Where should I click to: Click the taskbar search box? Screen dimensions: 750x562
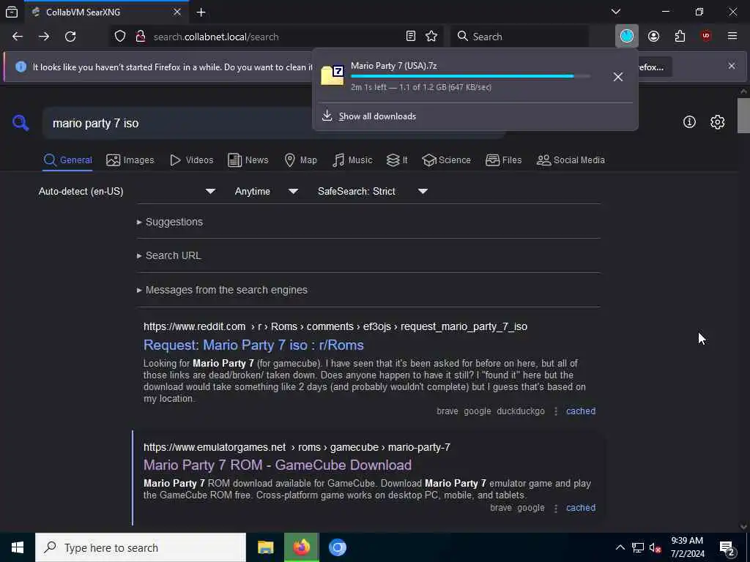[141, 547]
